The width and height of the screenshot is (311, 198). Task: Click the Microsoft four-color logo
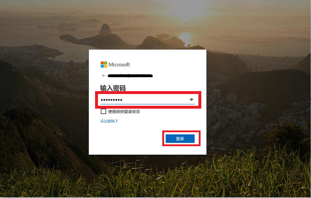[x=104, y=64]
